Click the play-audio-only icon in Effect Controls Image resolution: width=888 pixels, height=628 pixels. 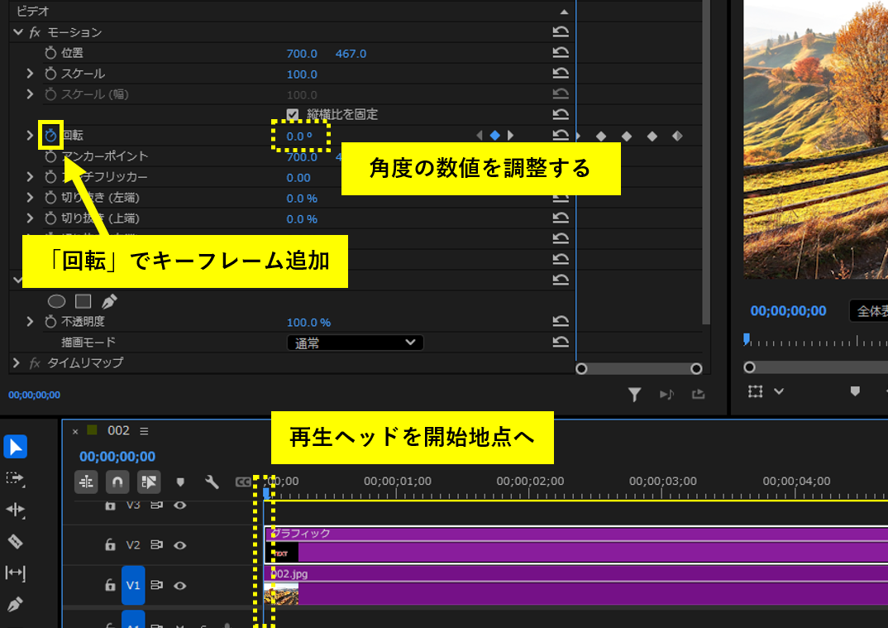666,395
